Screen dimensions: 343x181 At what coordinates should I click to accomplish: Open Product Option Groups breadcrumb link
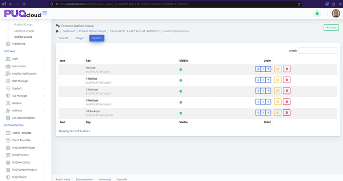(92, 31)
